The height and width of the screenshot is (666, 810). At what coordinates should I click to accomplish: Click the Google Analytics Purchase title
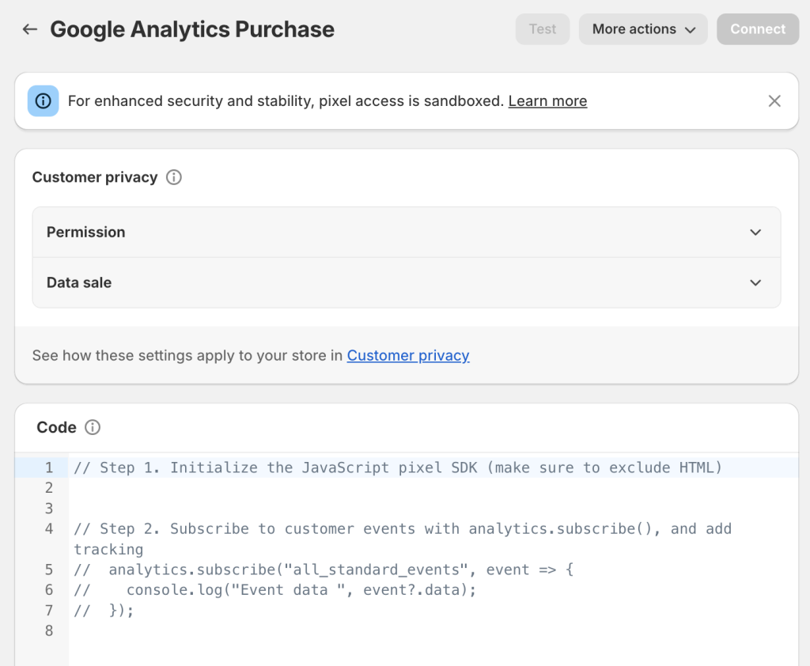coord(191,29)
